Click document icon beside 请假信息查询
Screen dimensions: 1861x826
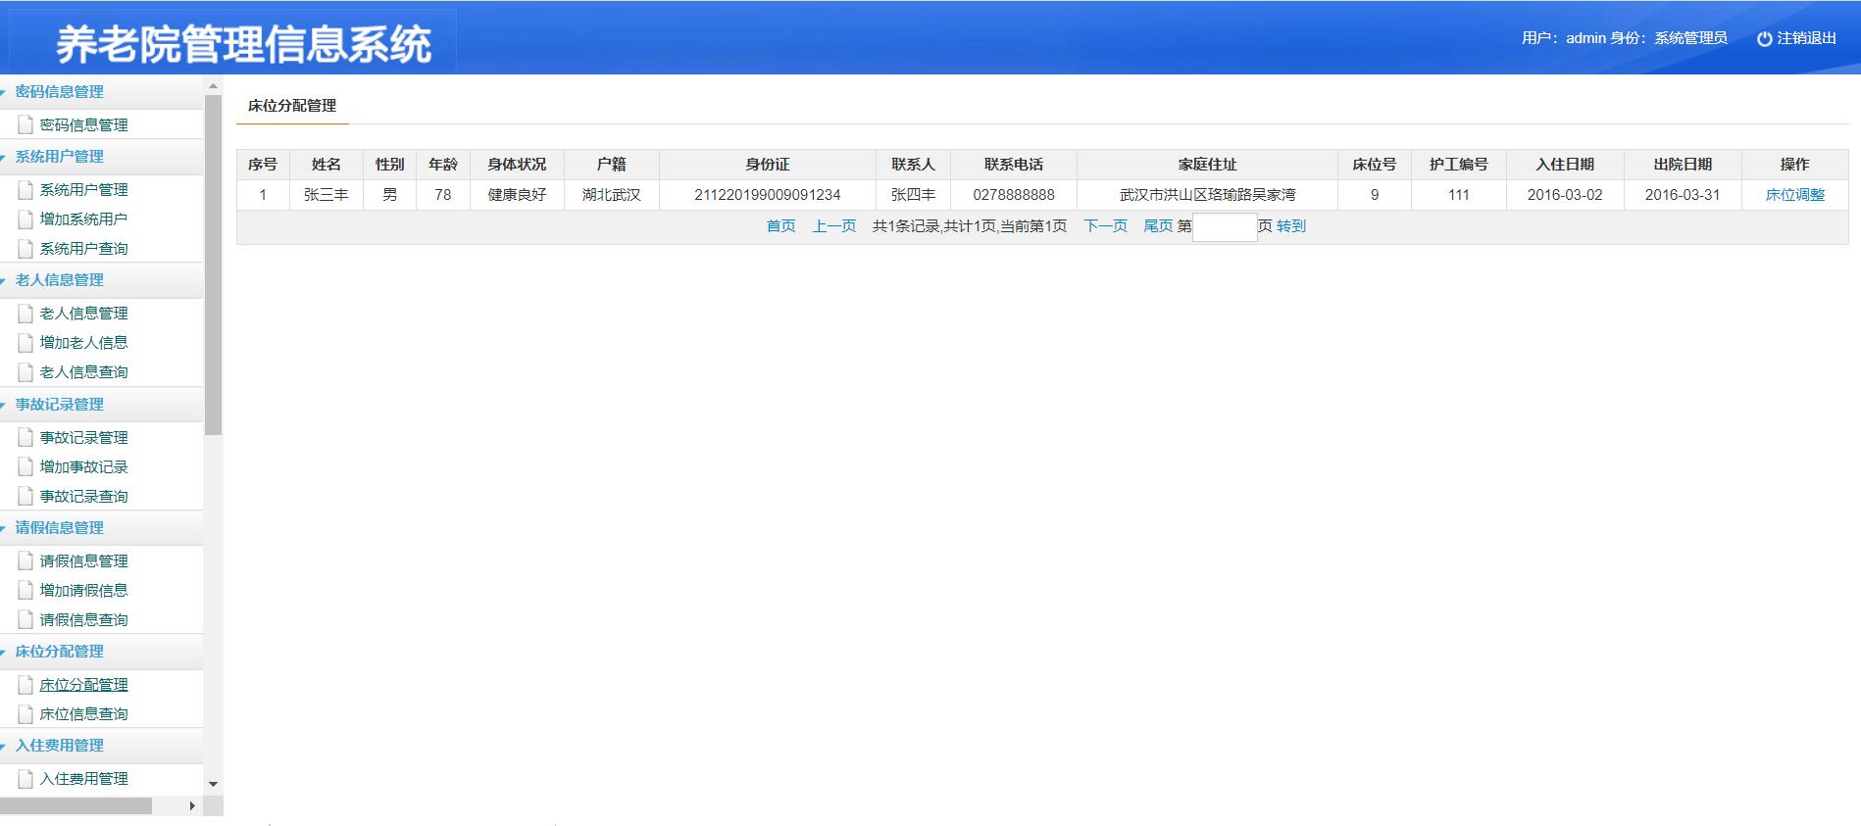(x=25, y=619)
